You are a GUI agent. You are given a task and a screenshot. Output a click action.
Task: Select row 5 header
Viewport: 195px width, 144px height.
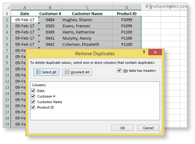(x=7, y=38)
